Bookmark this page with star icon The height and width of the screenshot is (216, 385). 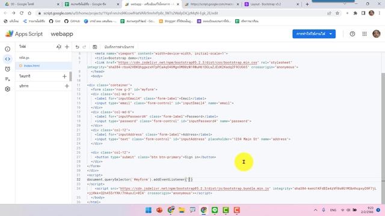[337, 13]
